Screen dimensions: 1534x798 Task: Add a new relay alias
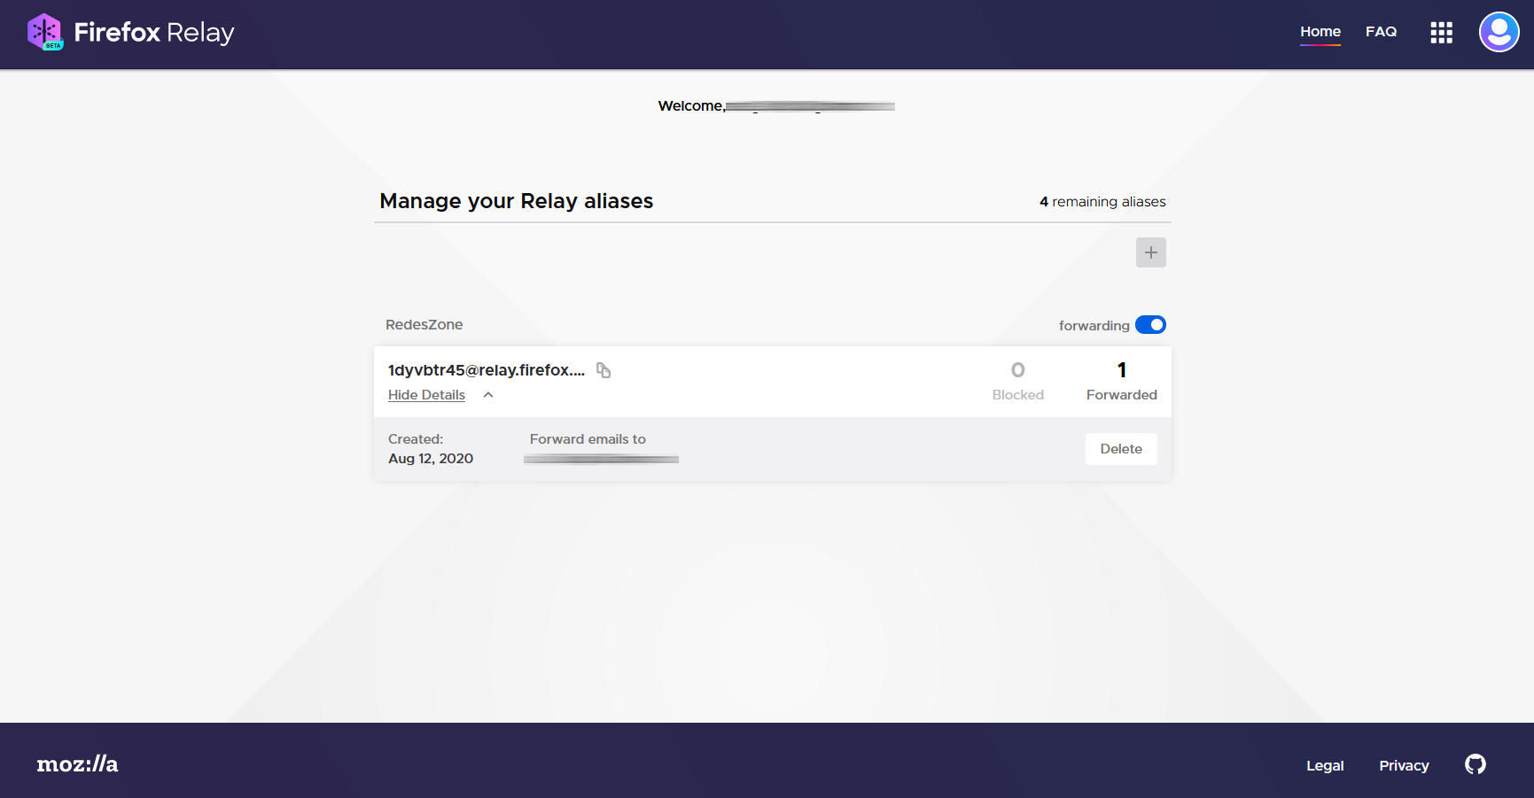point(1151,252)
